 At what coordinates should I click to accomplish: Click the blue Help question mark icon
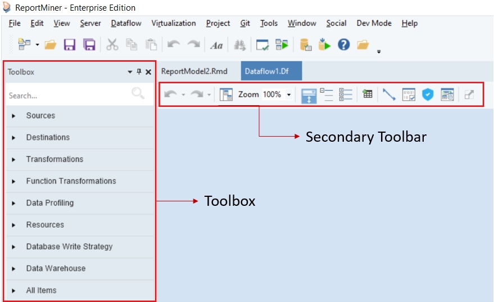(x=344, y=45)
